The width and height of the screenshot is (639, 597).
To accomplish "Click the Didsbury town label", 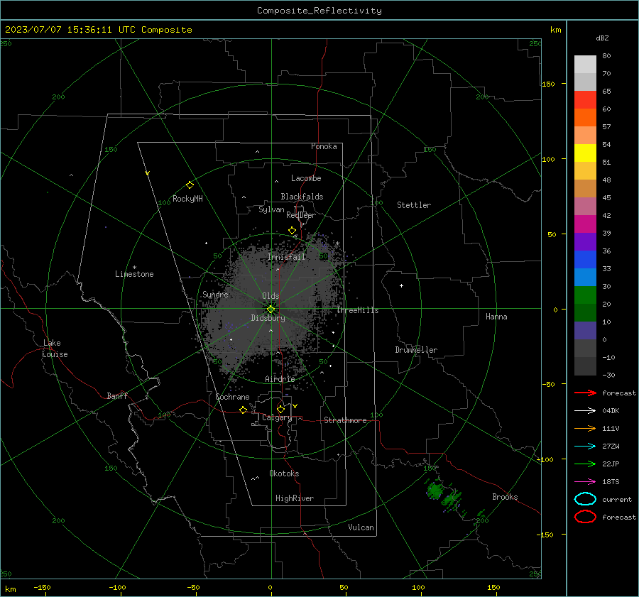I will click(x=268, y=318).
